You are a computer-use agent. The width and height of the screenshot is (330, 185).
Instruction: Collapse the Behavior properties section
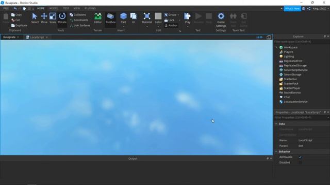(x=276, y=152)
